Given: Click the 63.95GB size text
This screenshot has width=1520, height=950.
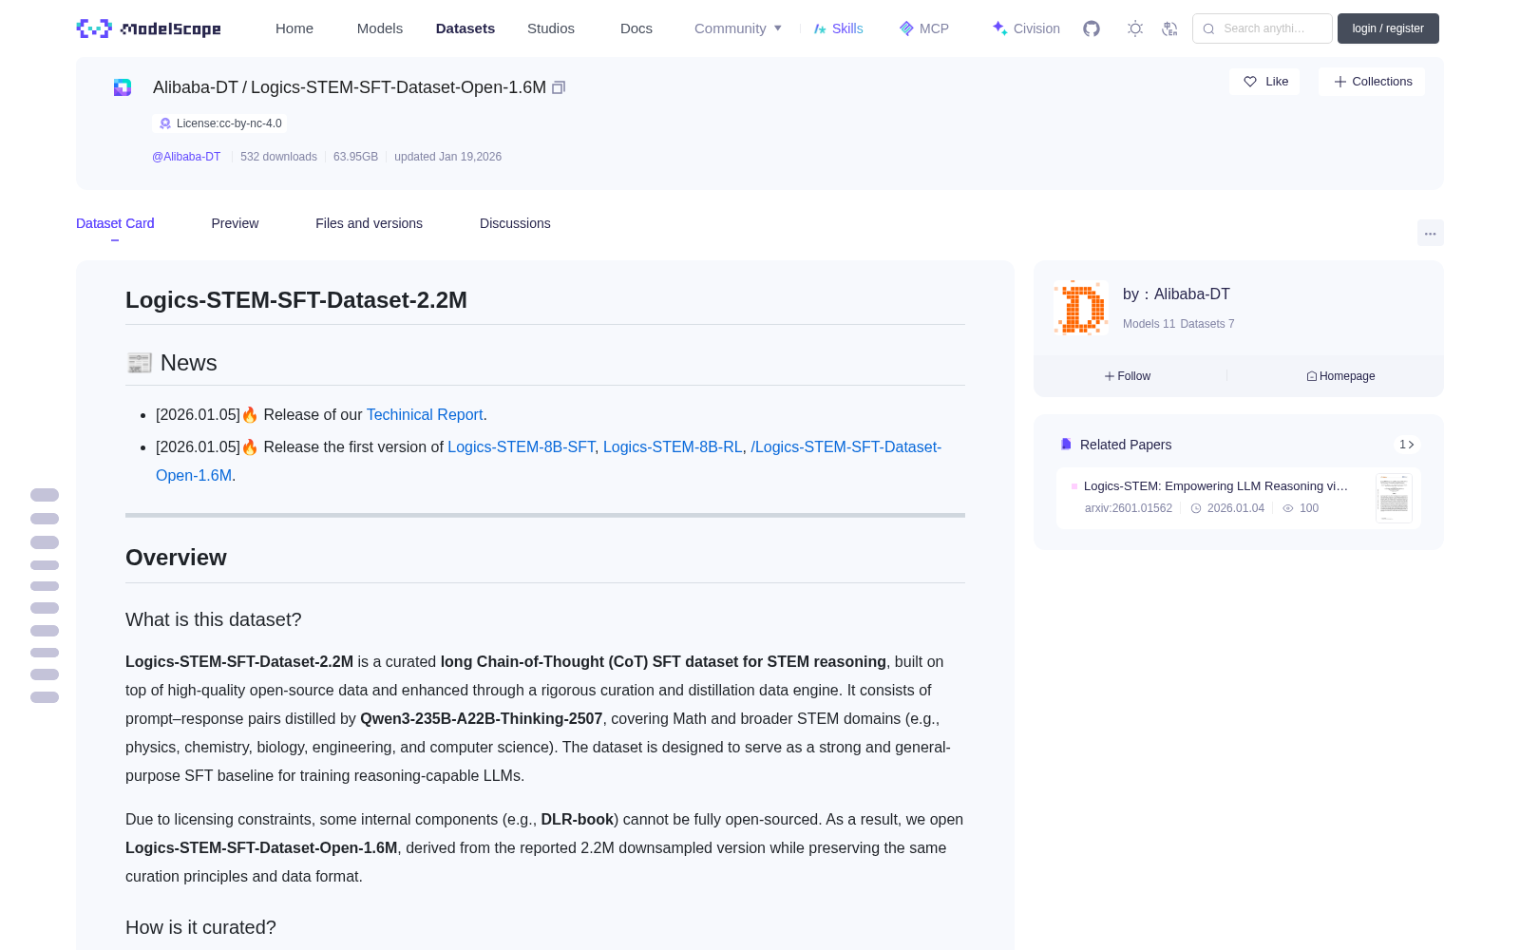Looking at the screenshot, I should pos(355,157).
